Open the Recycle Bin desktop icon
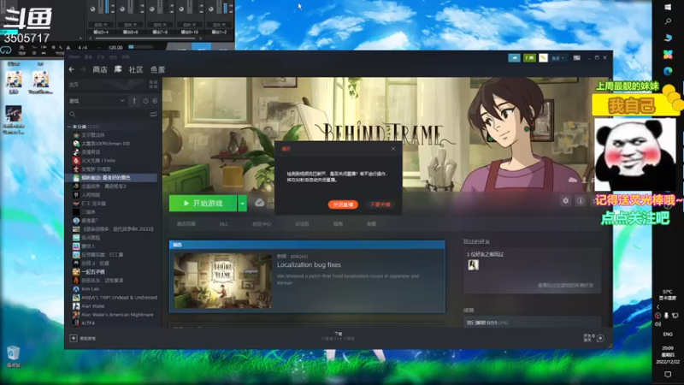The image size is (684, 385). point(13,356)
